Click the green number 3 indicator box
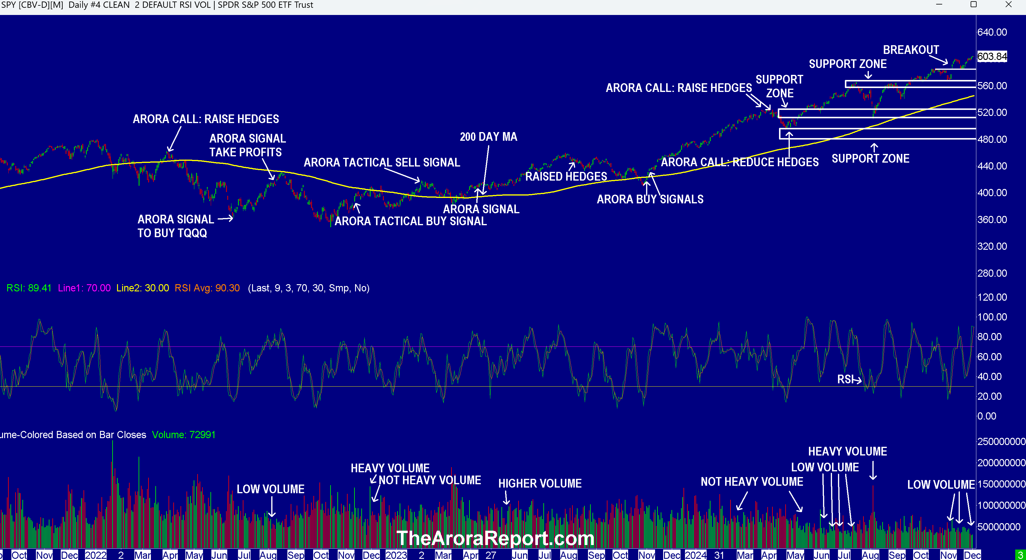Image resolution: width=1026 pixels, height=560 pixels. (x=1020, y=555)
